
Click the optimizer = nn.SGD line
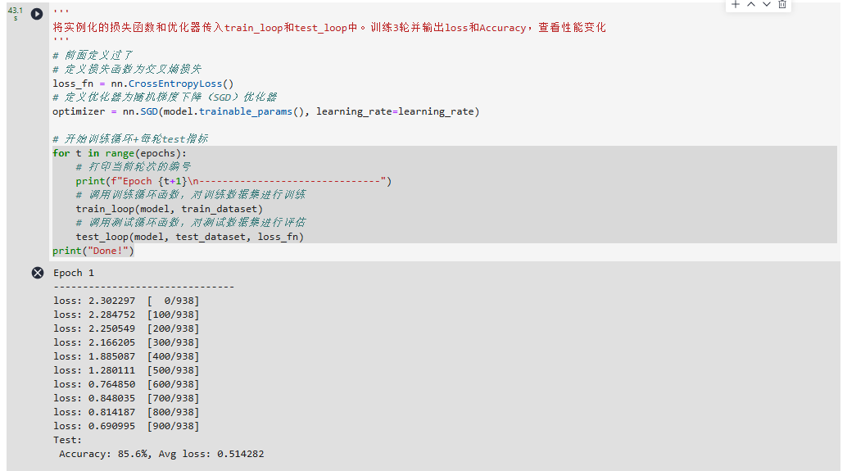265,111
